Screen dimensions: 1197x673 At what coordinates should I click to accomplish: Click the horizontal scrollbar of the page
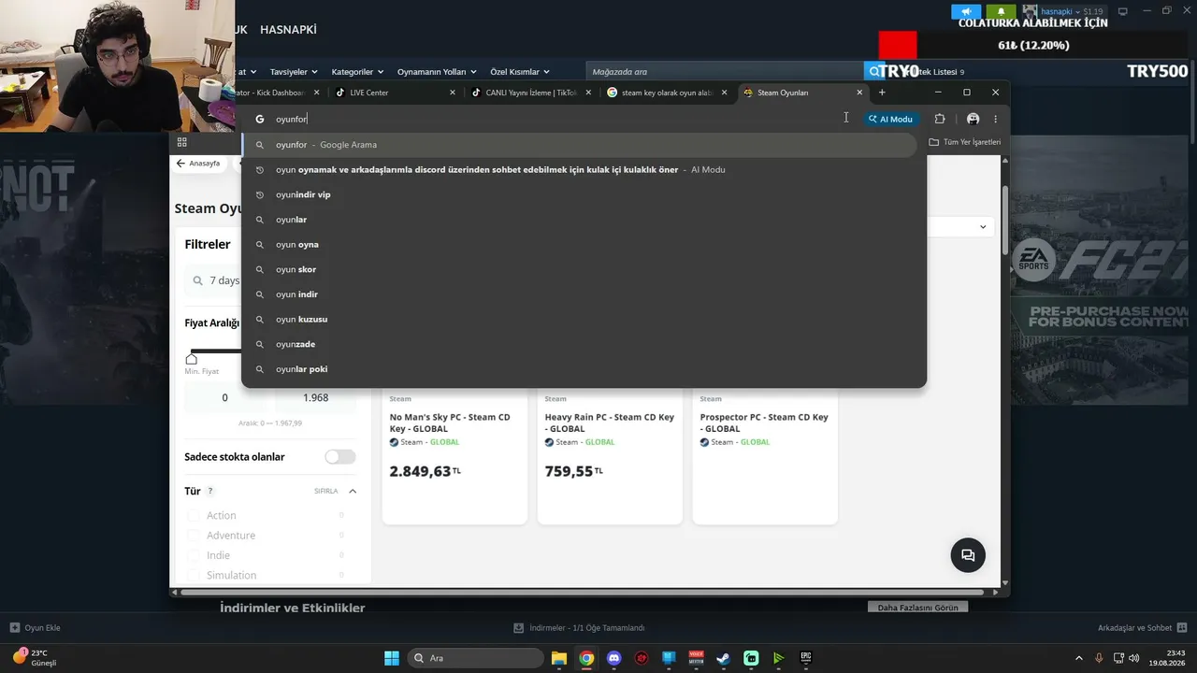[x=580, y=593]
